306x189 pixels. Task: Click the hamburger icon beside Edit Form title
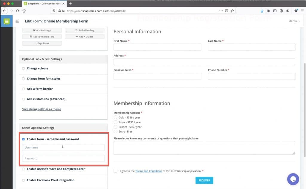pos(17,21)
